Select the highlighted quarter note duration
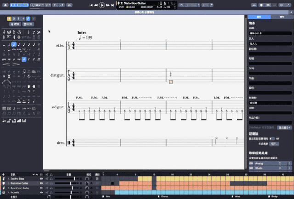 pyautogui.click(x=14, y=45)
